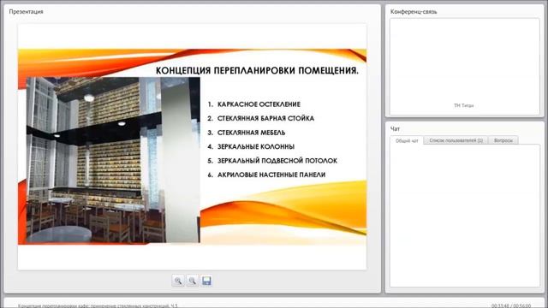This screenshot has width=548, height=308.
Task: Click the Презентация panel title
Action: (27, 11)
